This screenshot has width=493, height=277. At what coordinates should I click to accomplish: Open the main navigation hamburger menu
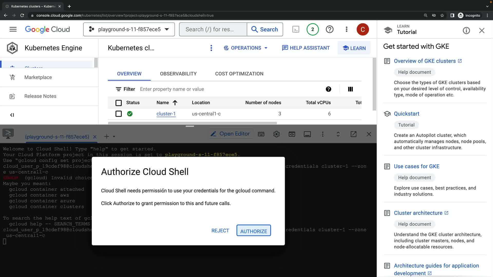click(x=13, y=29)
